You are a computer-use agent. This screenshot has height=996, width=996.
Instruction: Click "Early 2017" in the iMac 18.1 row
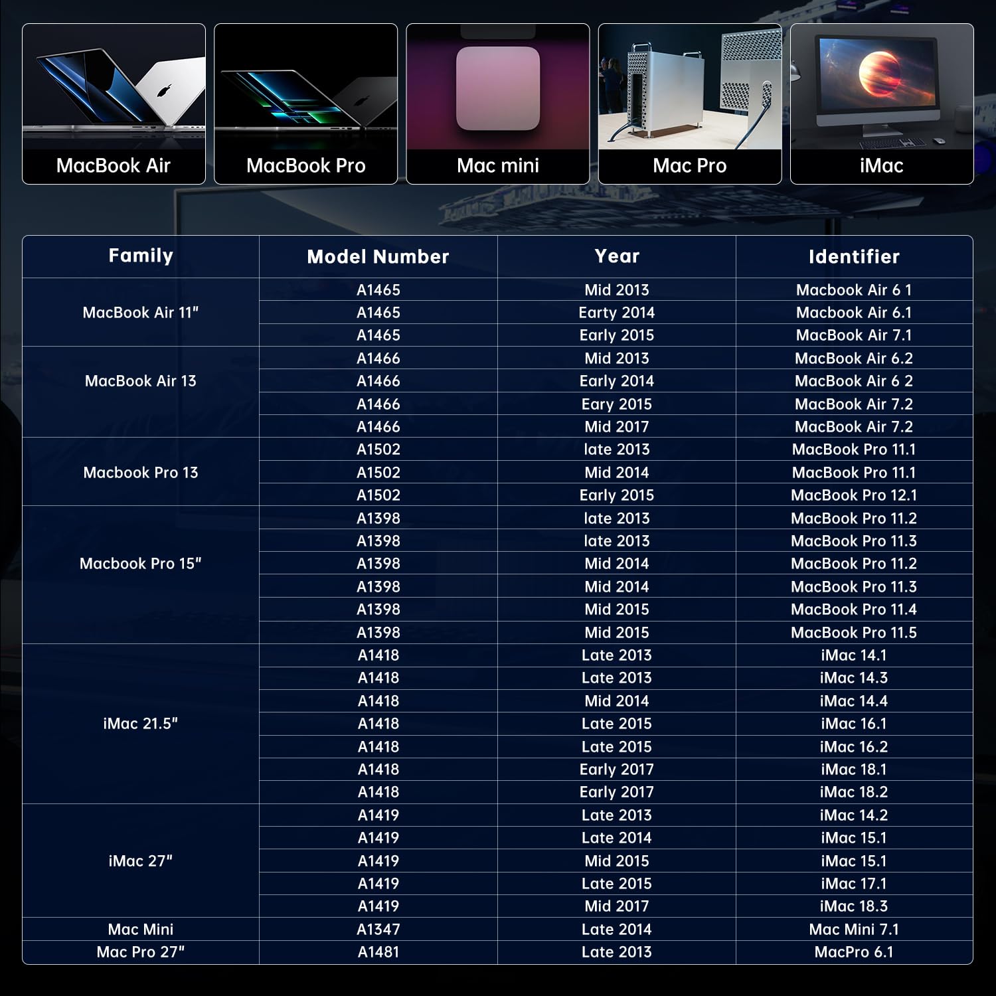tap(617, 770)
